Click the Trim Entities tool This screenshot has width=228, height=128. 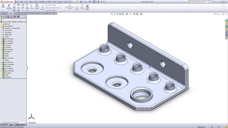(31, 7)
